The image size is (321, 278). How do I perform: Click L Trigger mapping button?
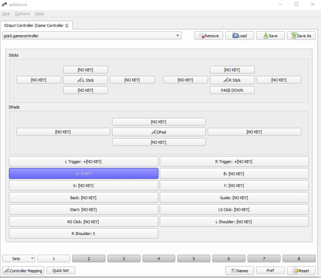83,162
